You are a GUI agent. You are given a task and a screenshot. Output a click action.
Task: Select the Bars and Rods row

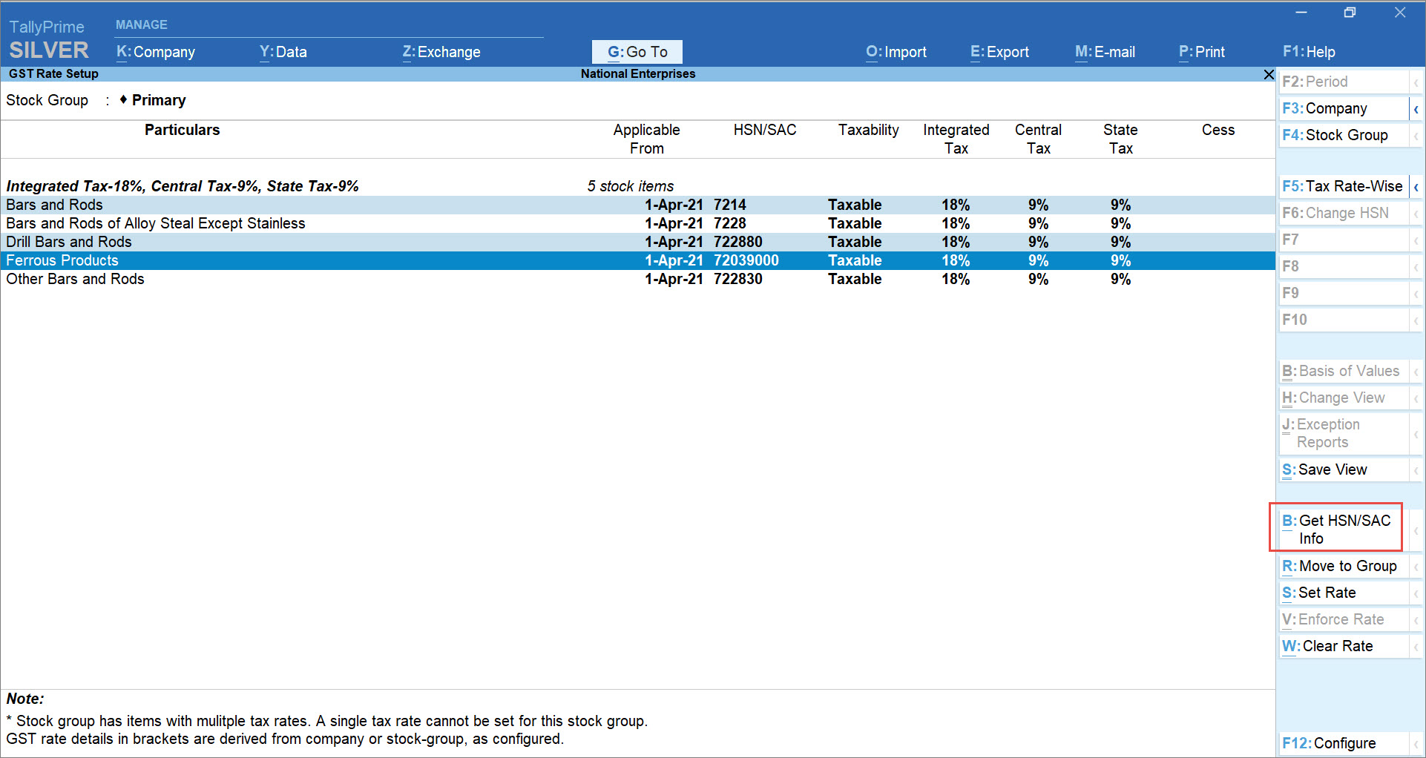(x=638, y=205)
